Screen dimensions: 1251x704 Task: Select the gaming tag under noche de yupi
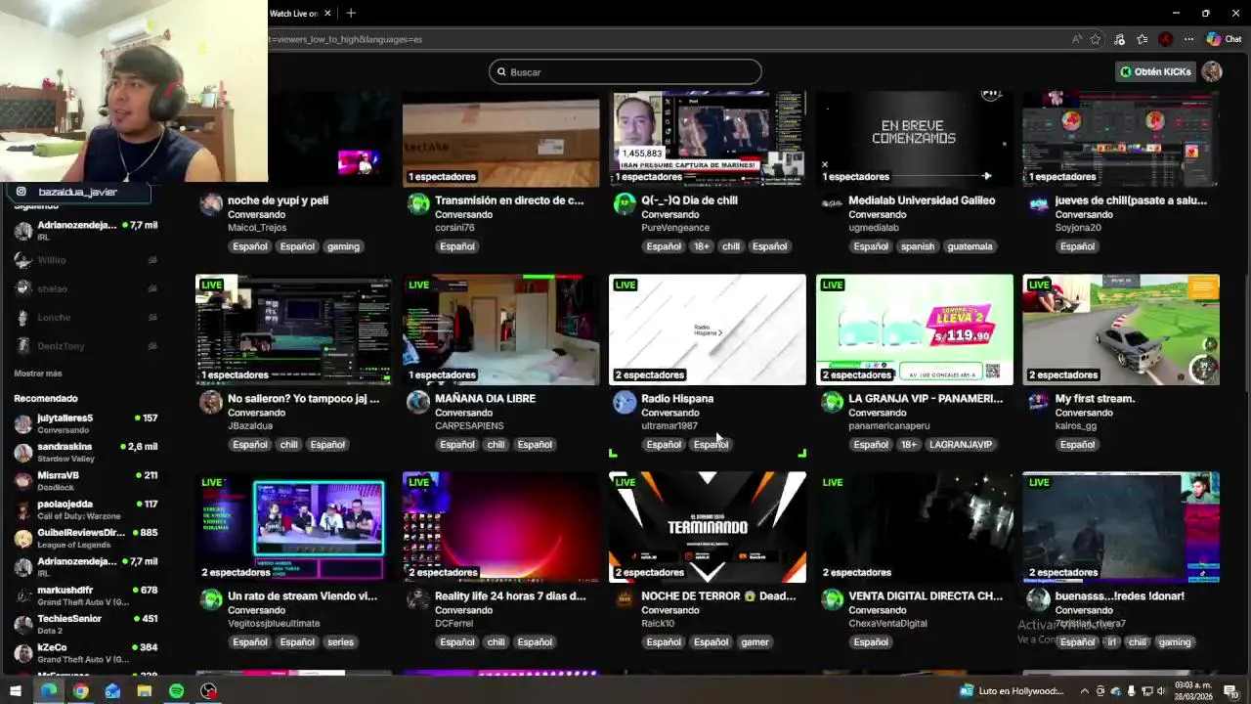coord(343,246)
